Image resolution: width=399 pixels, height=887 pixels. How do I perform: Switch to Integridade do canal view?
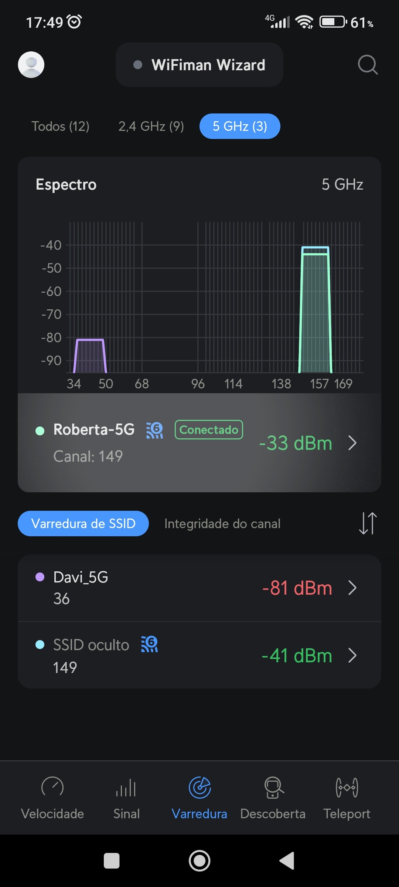(222, 523)
